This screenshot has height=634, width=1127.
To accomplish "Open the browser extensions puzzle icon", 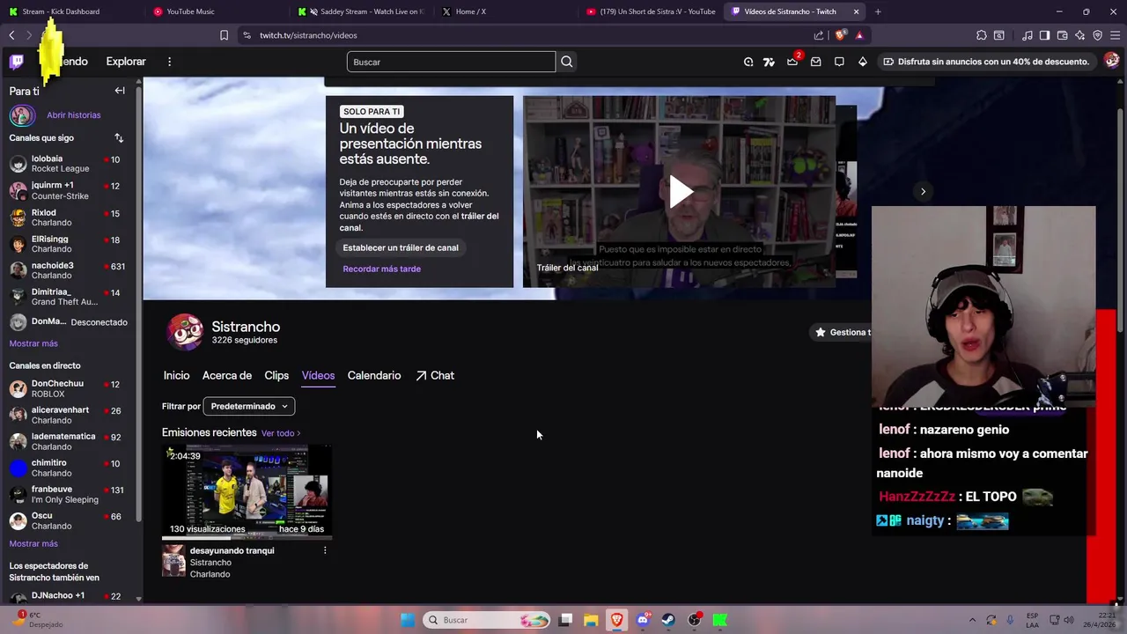I will point(982,35).
